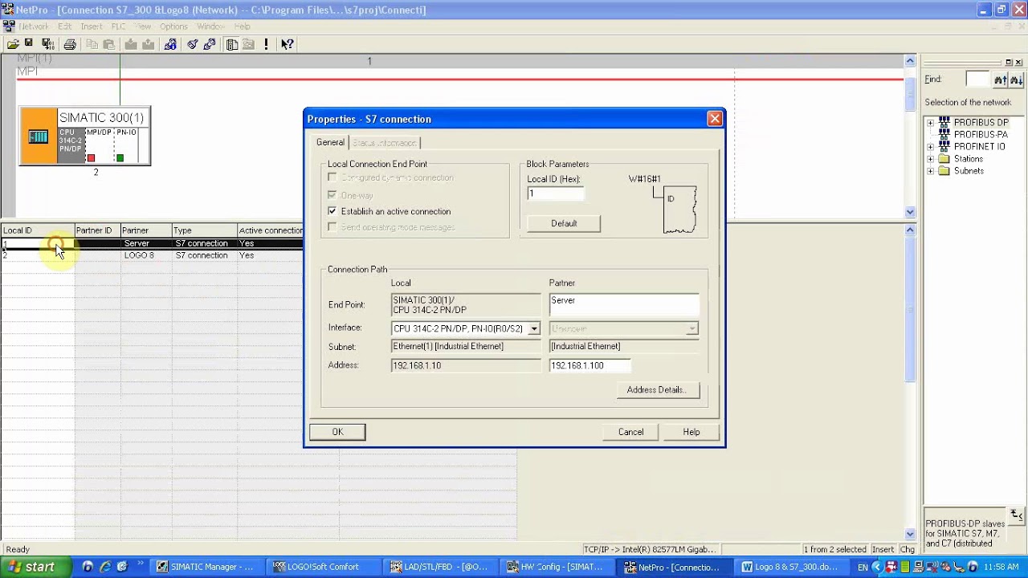Image resolution: width=1028 pixels, height=578 pixels.
Task: Click the context Help pointer icon
Action: [288, 44]
